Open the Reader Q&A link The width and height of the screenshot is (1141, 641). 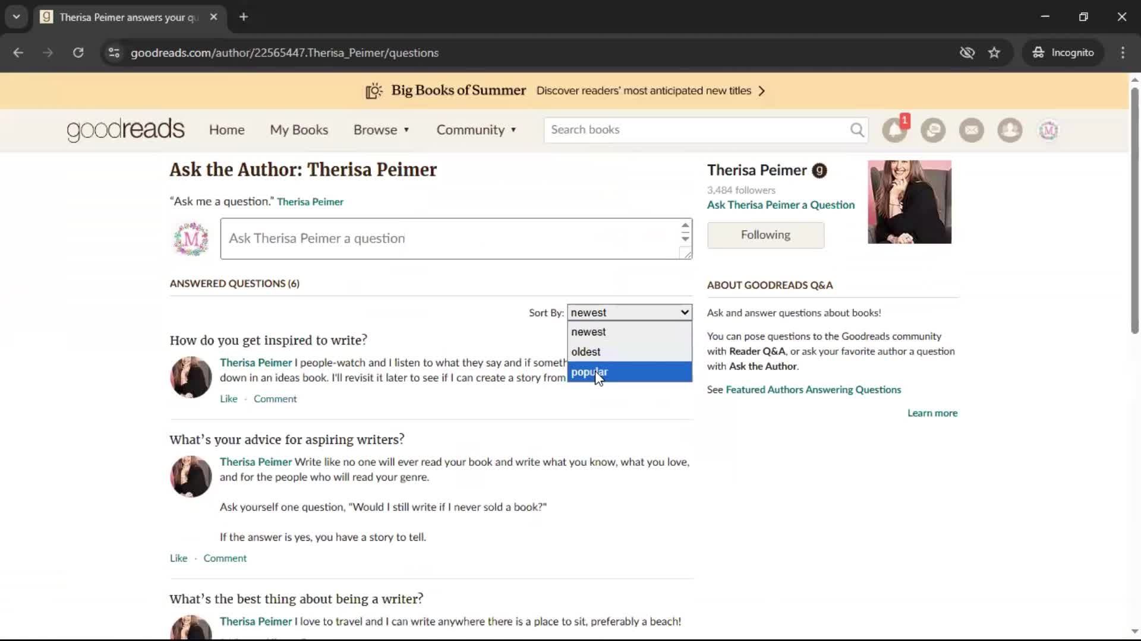pyautogui.click(x=757, y=351)
